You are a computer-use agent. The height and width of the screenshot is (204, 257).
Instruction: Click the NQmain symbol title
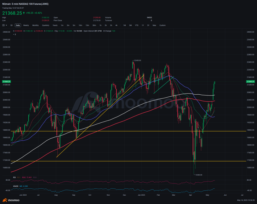tap(6, 4)
